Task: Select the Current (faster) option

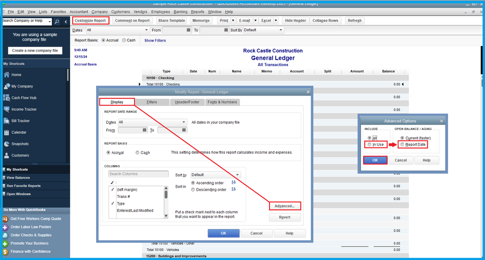Action: (x=402, y=138)
